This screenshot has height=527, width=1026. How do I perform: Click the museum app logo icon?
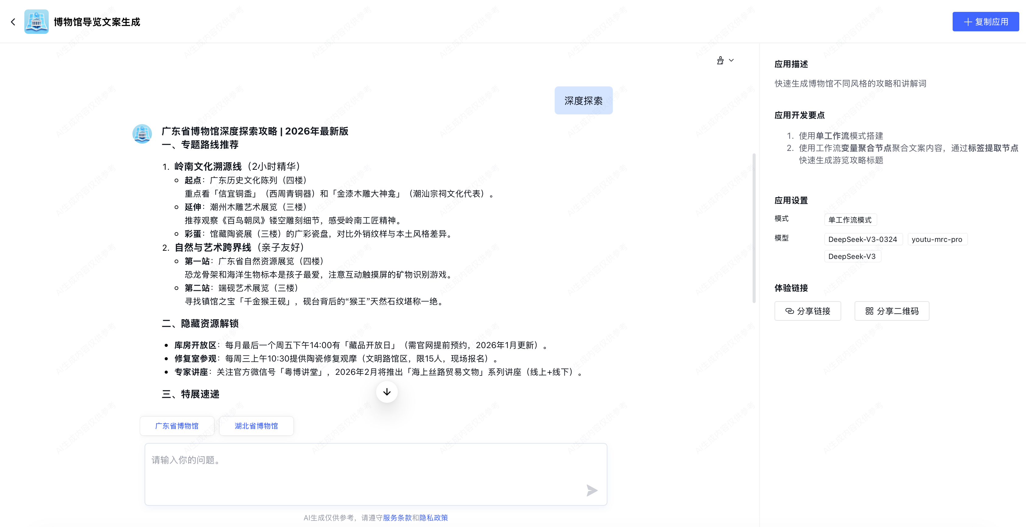click(36, 22)
